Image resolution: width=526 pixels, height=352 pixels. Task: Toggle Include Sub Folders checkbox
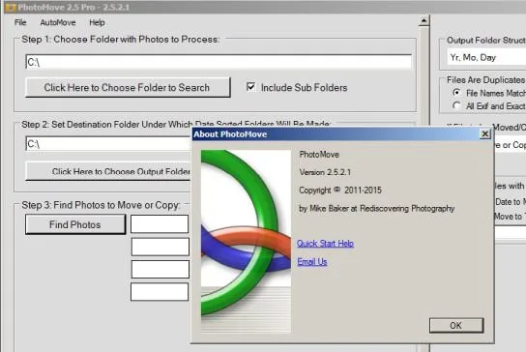pyautogui.click(x=250, y=87)
